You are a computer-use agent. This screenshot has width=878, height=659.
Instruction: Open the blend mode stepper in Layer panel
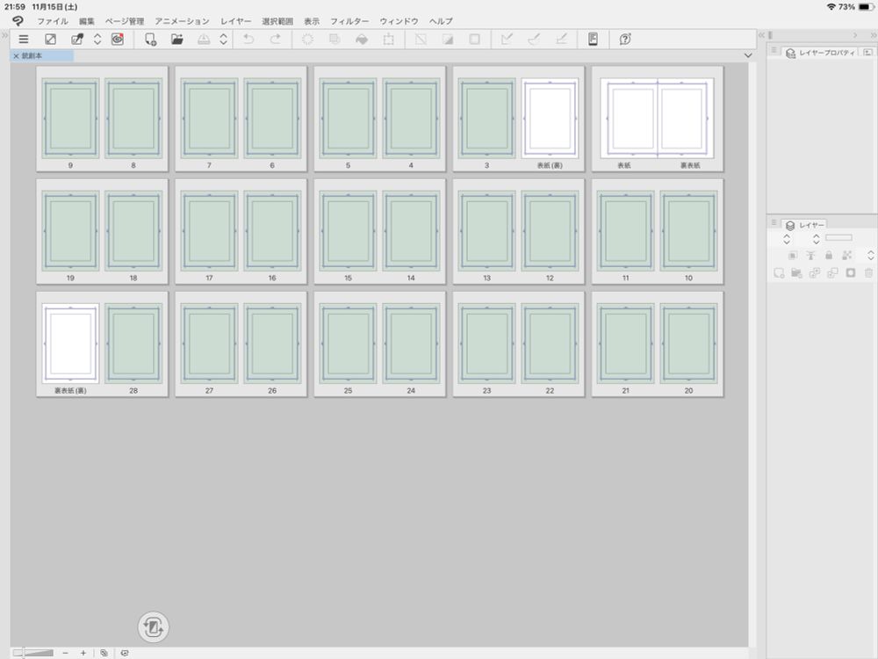pyautogui.click(x=787, y=239)
